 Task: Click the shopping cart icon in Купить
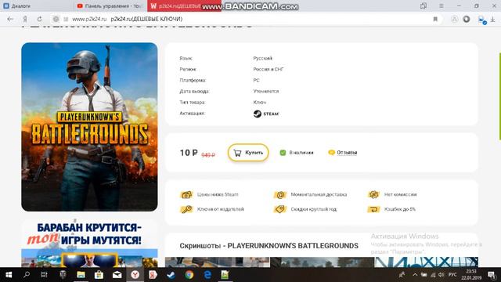237,153
